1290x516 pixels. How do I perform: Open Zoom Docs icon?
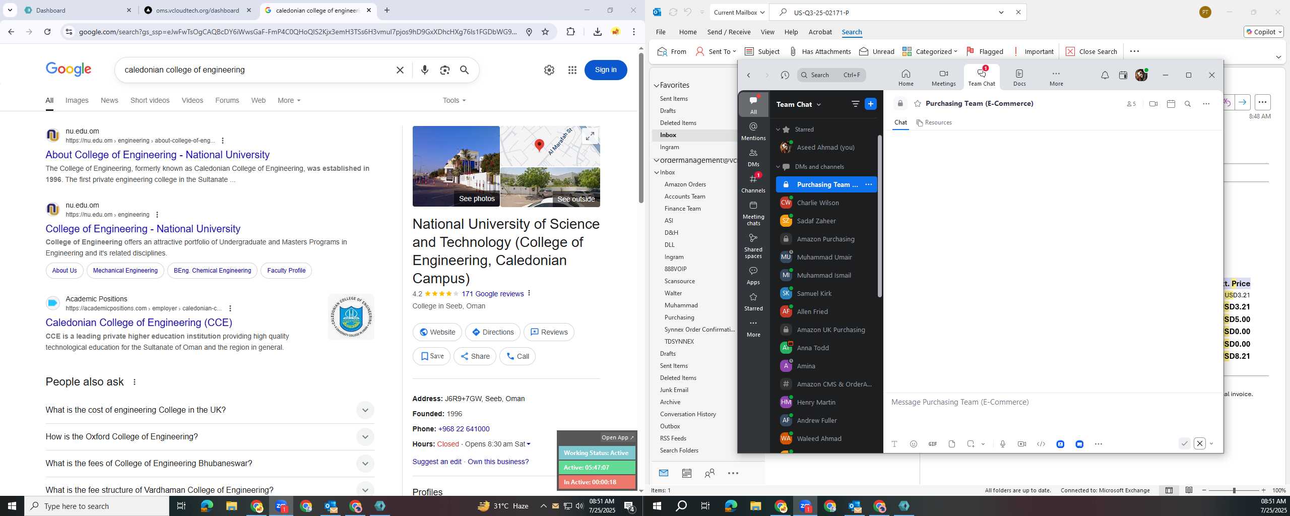(1019, 78)
